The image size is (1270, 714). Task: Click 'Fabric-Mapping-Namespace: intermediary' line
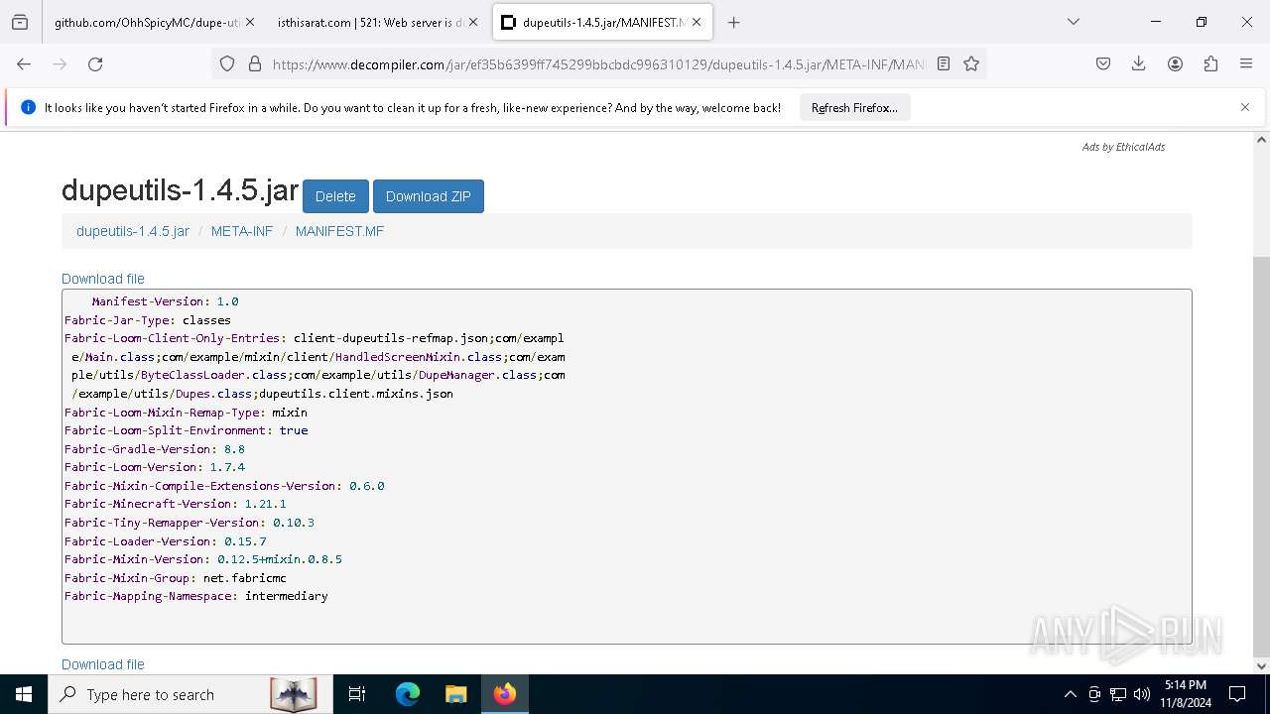[196, 596]
